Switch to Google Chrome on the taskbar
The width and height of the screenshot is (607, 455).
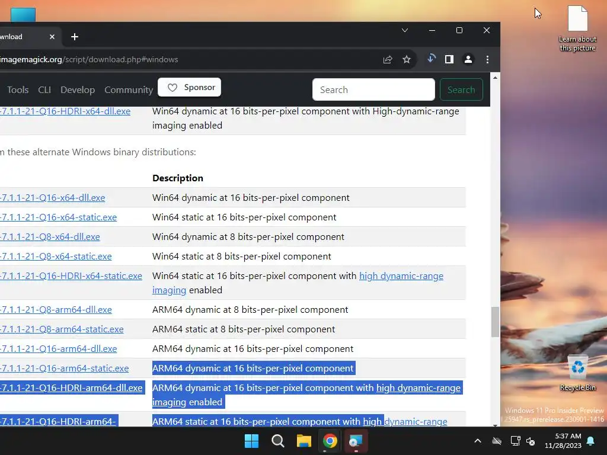[x=330, y=441]
